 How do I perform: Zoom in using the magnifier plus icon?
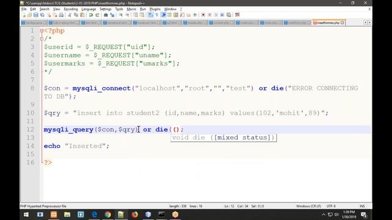(x=121, y=15)
